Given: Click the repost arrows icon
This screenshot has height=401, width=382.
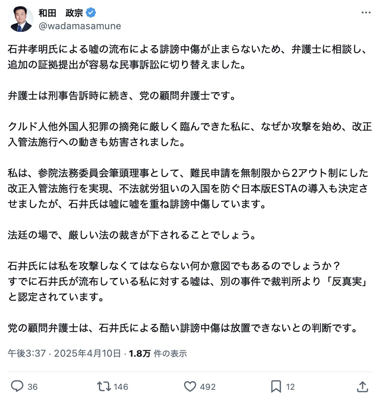Looking at the screenshot, I should click(x=104, y=386).
